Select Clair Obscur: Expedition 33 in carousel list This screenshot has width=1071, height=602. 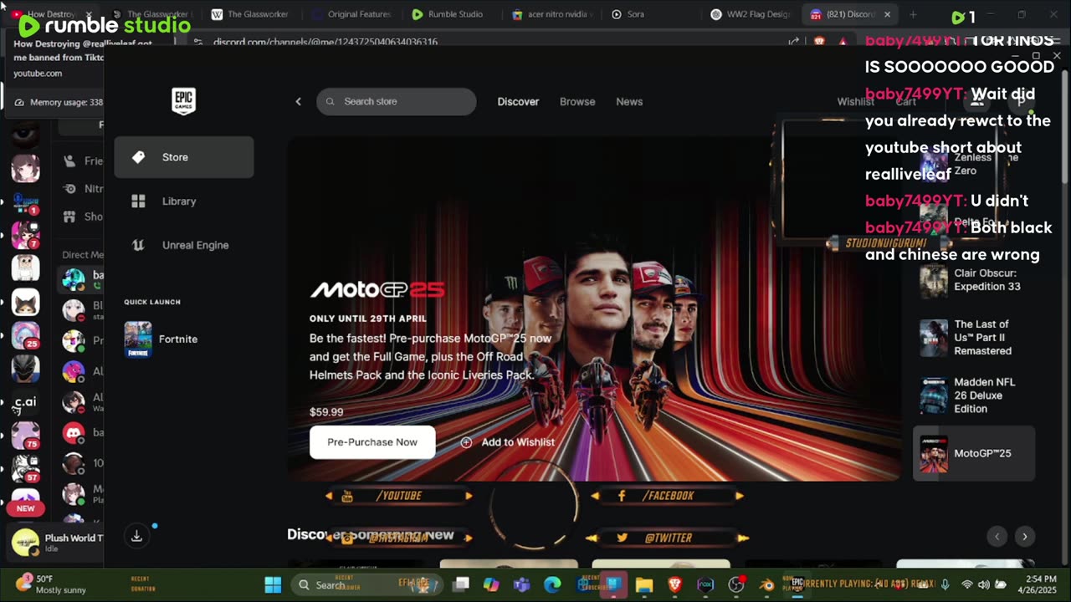click(974, 280)
